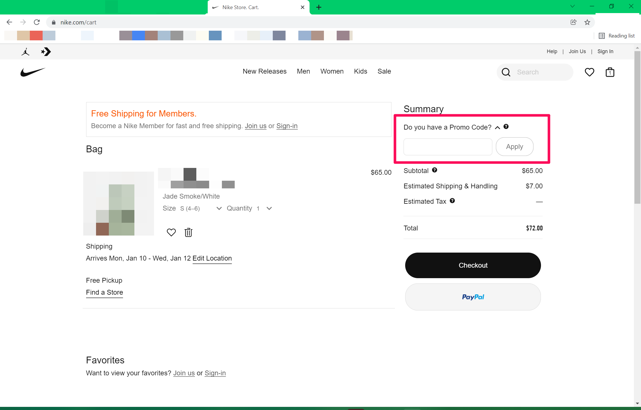The image size is (641, 410).
Task: Open the Women menu
Action: click(332, 71)
